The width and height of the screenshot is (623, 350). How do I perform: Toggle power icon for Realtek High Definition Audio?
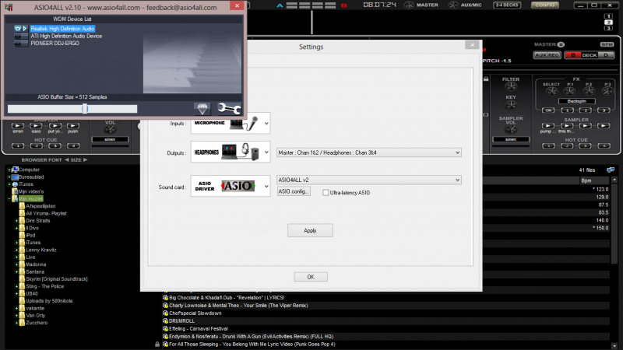(x=17, y=29)
